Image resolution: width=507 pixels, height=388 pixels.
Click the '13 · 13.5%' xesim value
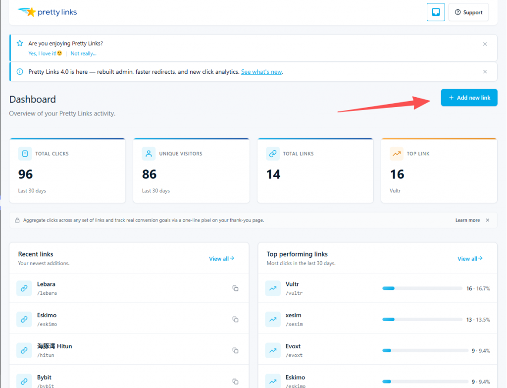pos(478,320)
